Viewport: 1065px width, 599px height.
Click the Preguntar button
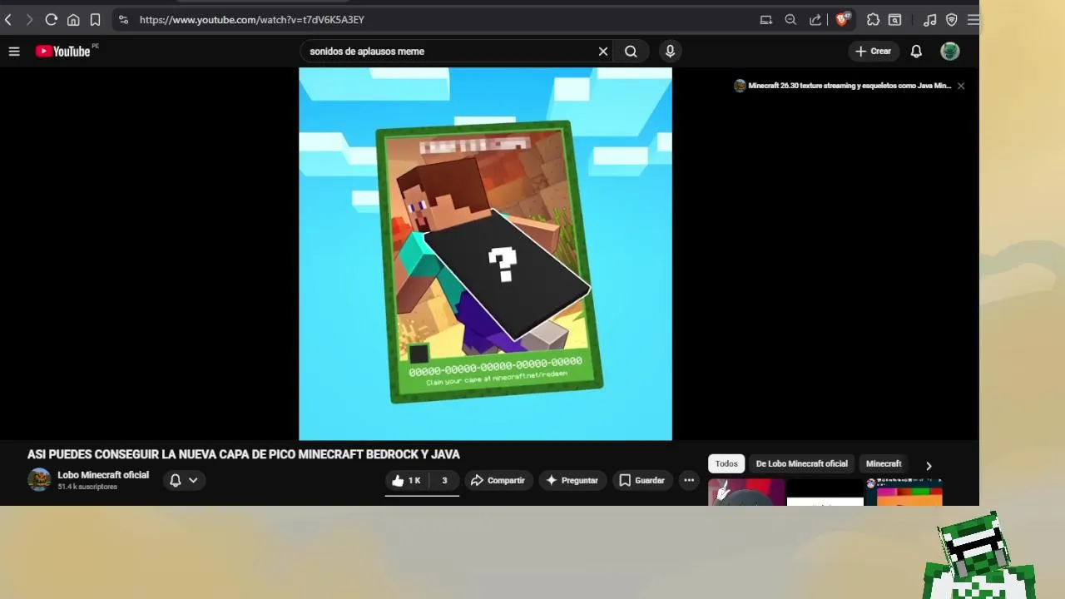572,480
